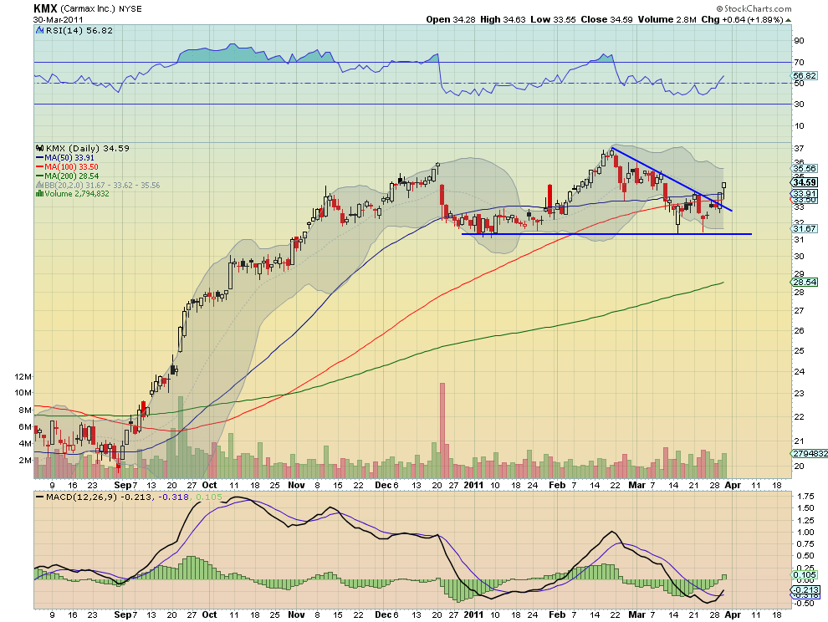Image resolution: width=828 pixels, height=622 pixels.
Task: Click the High 34.63 value in header
Action: coord(503,19)
